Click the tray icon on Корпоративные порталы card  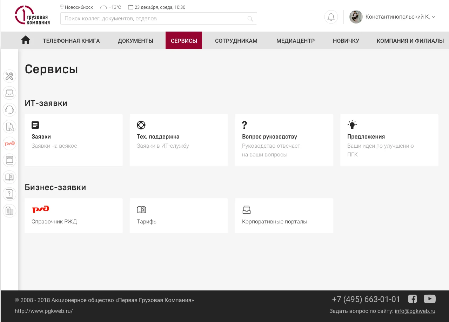coord(247,210)
